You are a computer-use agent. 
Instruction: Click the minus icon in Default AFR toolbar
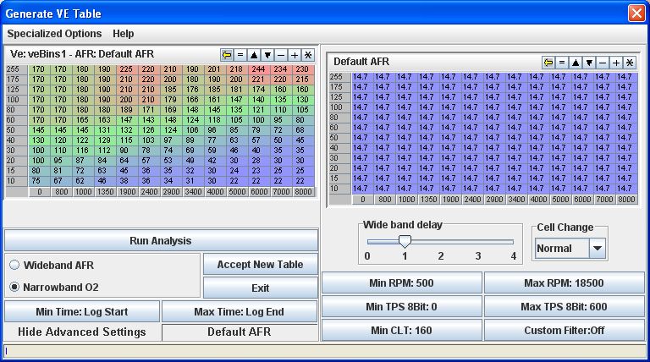coord(603,62)
